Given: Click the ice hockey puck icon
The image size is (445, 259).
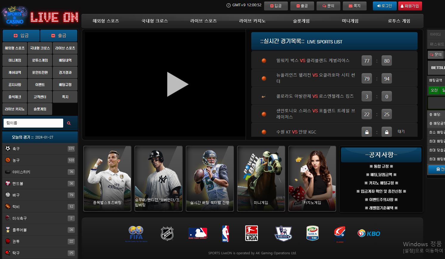Looking at the screenshot, I should (8, 172).
